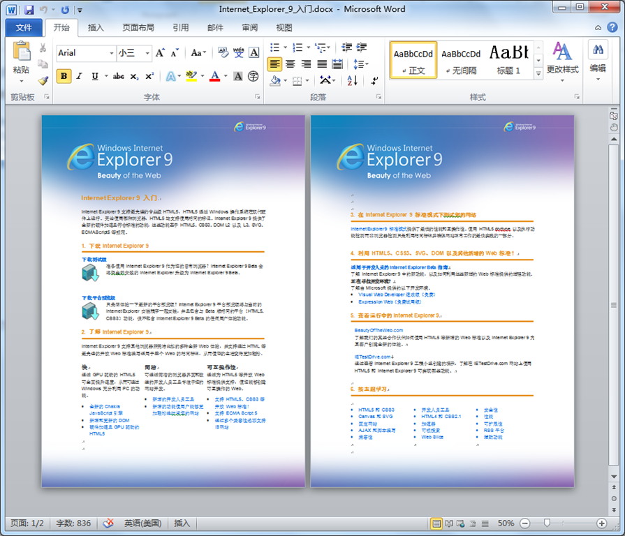The width and height of the screenshot is (625, 536).
Task: Expand the font size dropdown
Action: (147, 53)
